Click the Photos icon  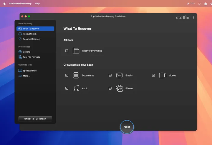(119, 88)
